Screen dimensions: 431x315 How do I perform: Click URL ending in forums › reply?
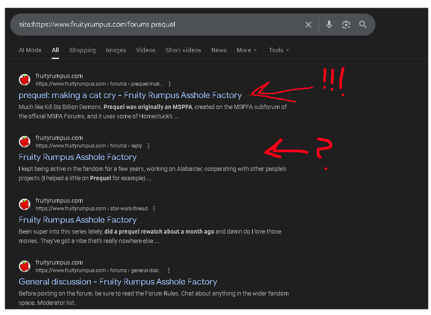pos(89,146)
